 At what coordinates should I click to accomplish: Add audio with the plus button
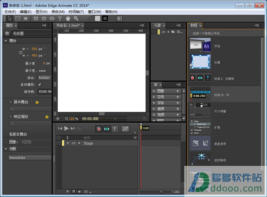pos(178,109)
